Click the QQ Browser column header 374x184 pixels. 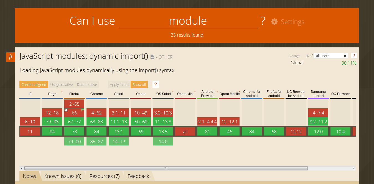pos(340,94)
